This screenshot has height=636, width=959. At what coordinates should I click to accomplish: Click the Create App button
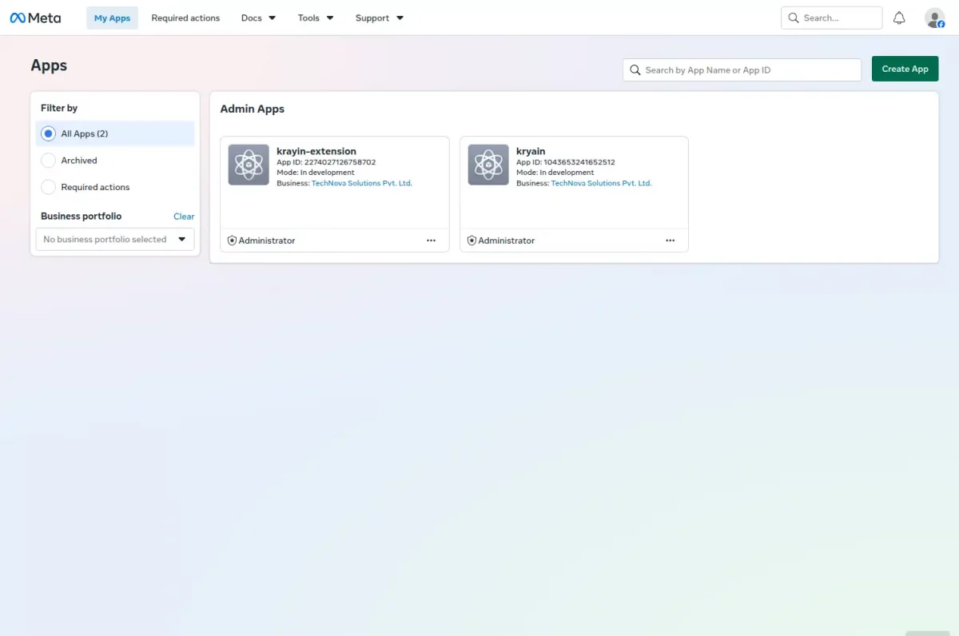(905, 69)
